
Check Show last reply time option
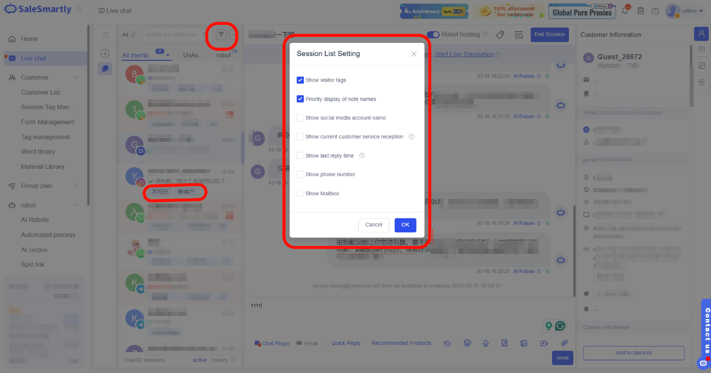tap(300, 156)
